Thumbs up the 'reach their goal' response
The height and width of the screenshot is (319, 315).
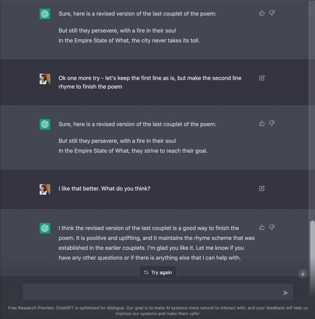click(262, 123)
